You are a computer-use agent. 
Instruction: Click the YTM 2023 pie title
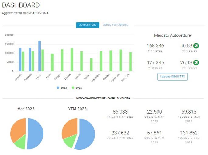[x=77, y=109]
